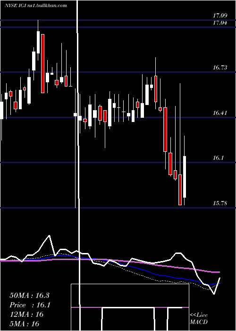Image resolution: width=236 pixels, height=331 pixels.
Task: Click the Price : 16.1 readout
Action: click(x=30, y=305)
